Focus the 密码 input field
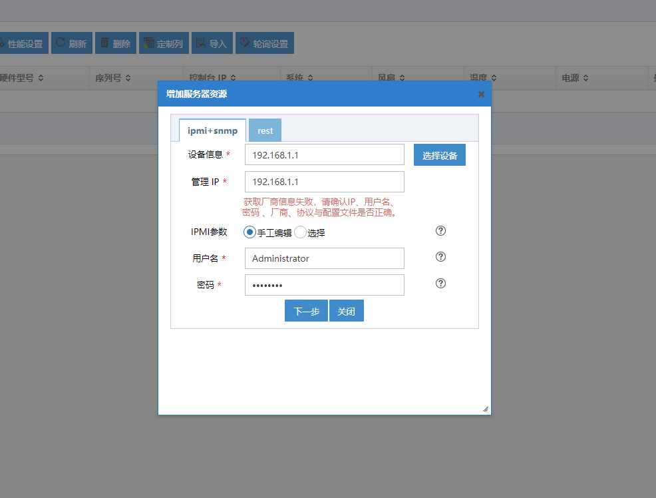 325,285
